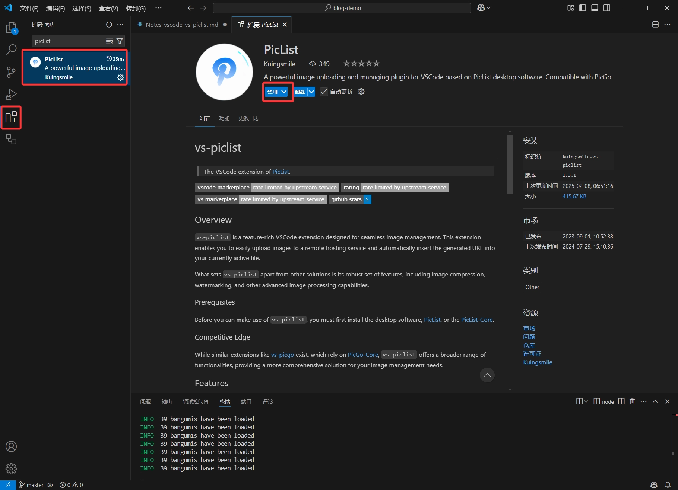
Task: Open the Explorer view in activity bar
Action: pos(11,28)
